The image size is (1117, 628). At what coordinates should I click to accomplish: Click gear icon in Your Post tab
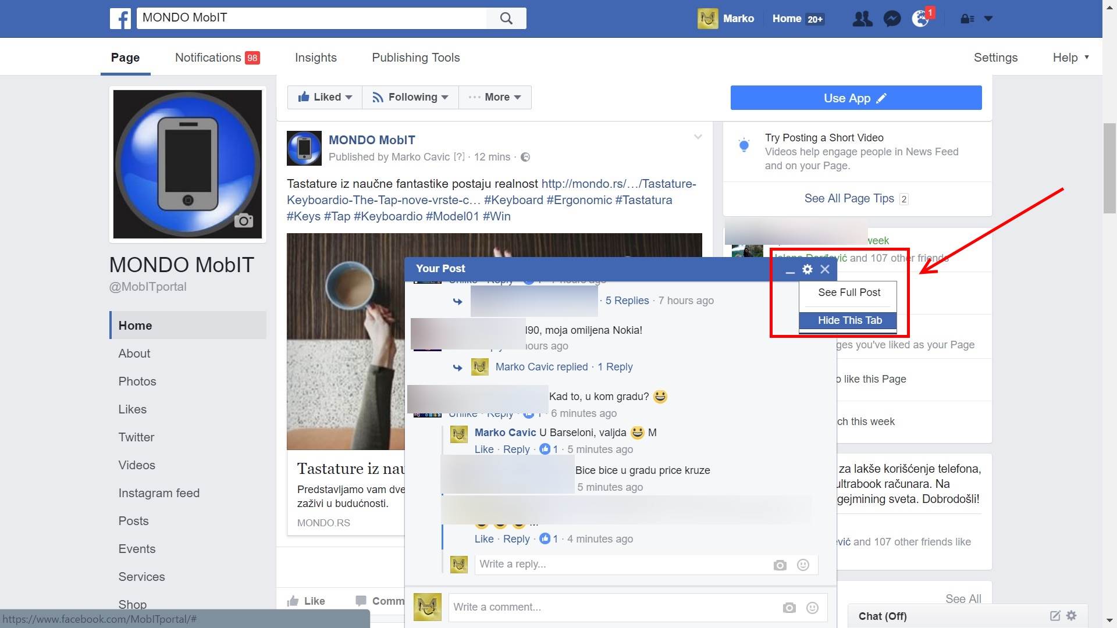coord(807,269)
